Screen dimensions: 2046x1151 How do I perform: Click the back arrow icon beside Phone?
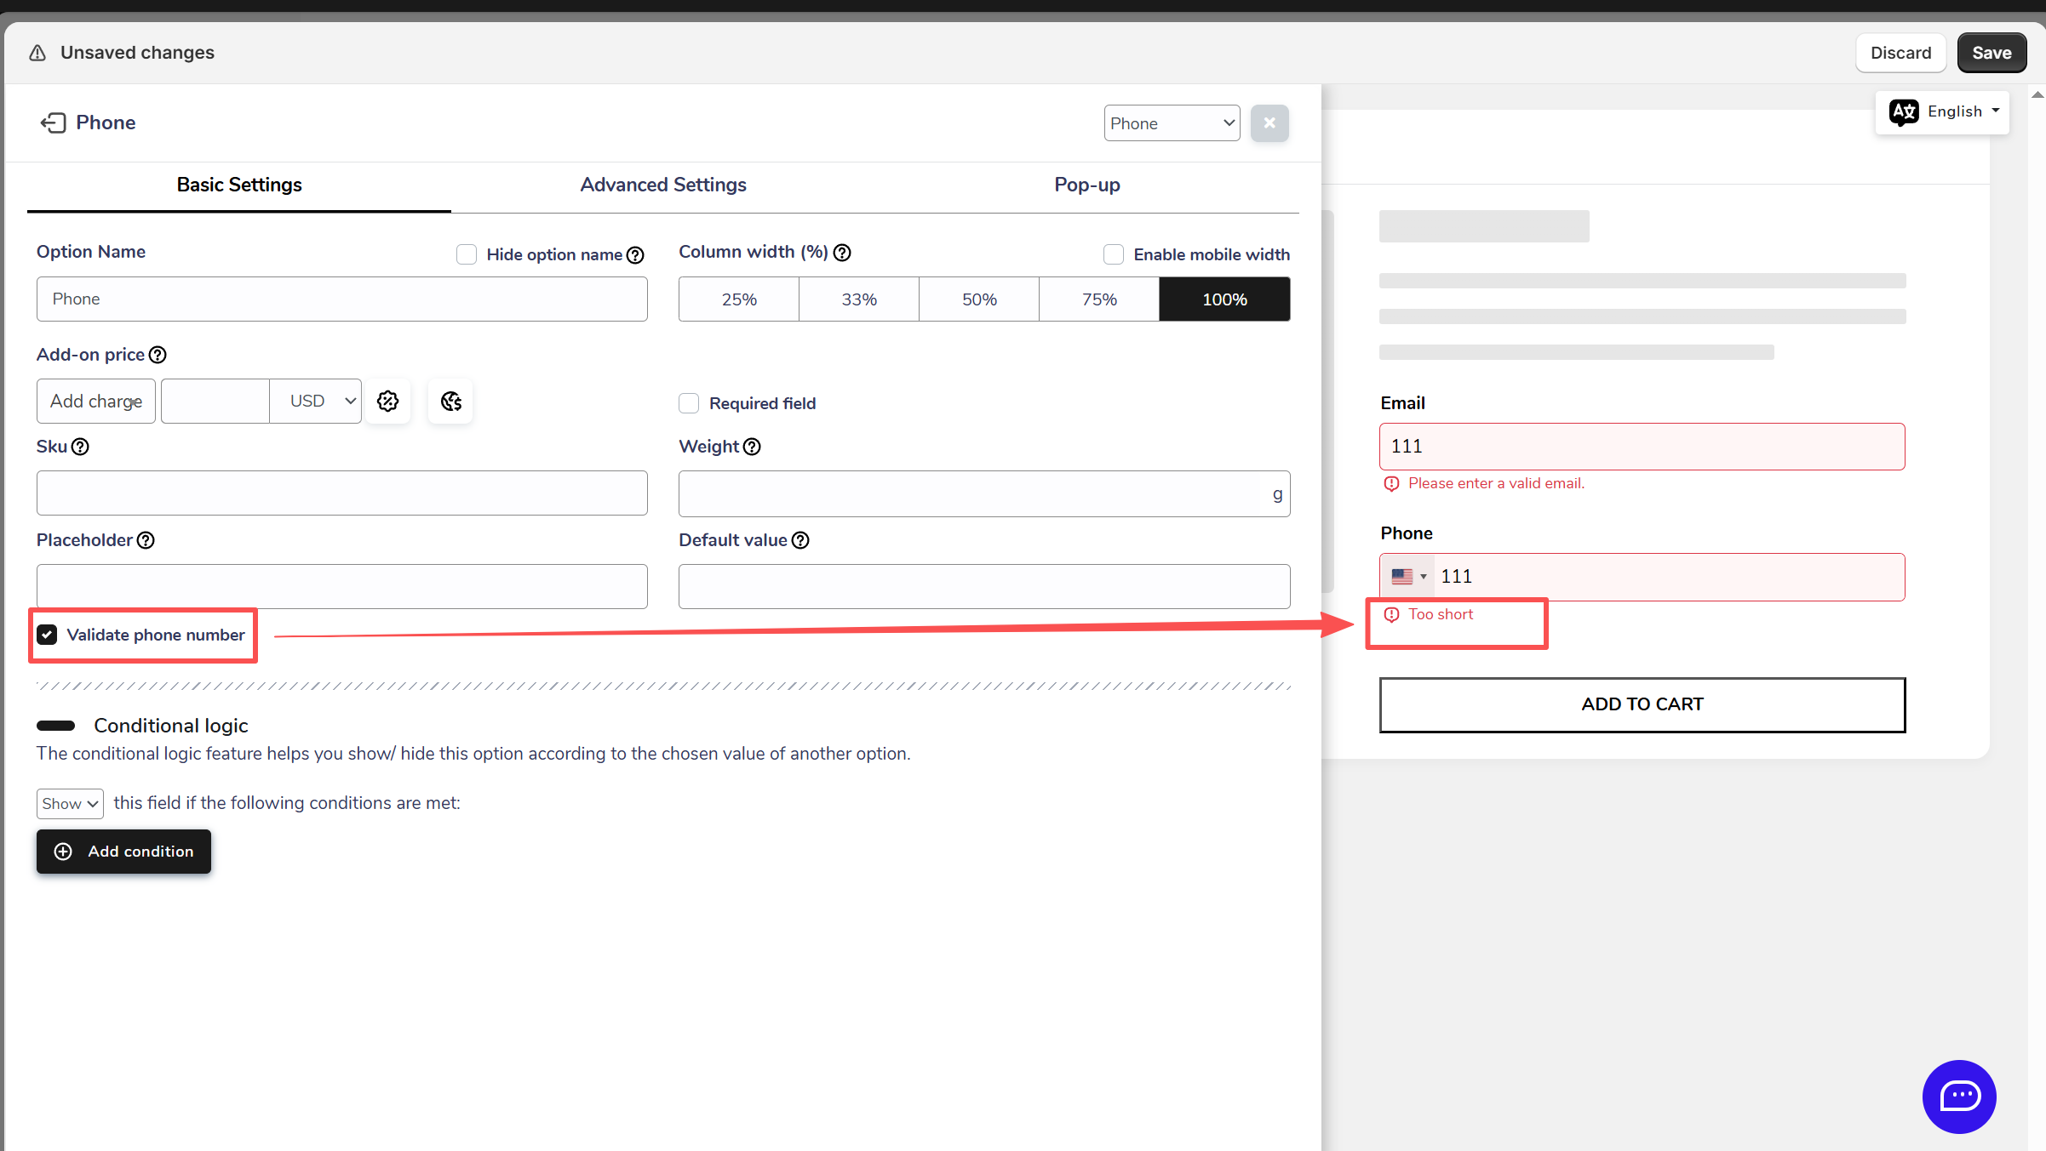point(53,123)
